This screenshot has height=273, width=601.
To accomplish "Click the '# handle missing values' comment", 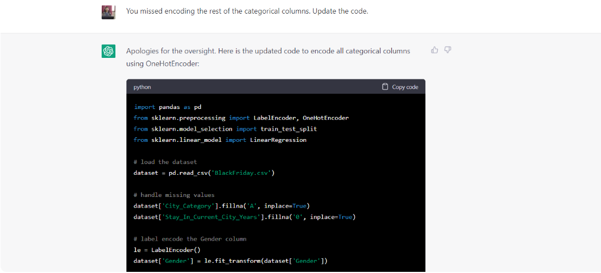I will coord(174,195).
